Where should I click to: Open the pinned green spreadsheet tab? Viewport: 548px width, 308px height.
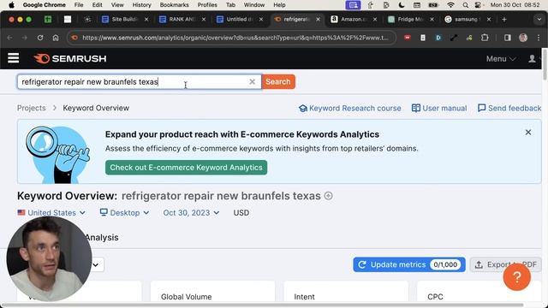pyautogui.click(x=48, y=19)
